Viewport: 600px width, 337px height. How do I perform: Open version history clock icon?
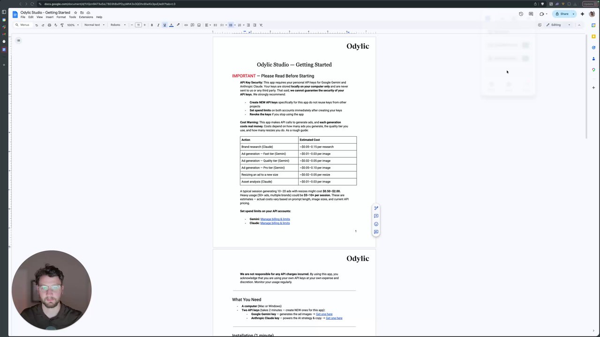click(521, 14)
